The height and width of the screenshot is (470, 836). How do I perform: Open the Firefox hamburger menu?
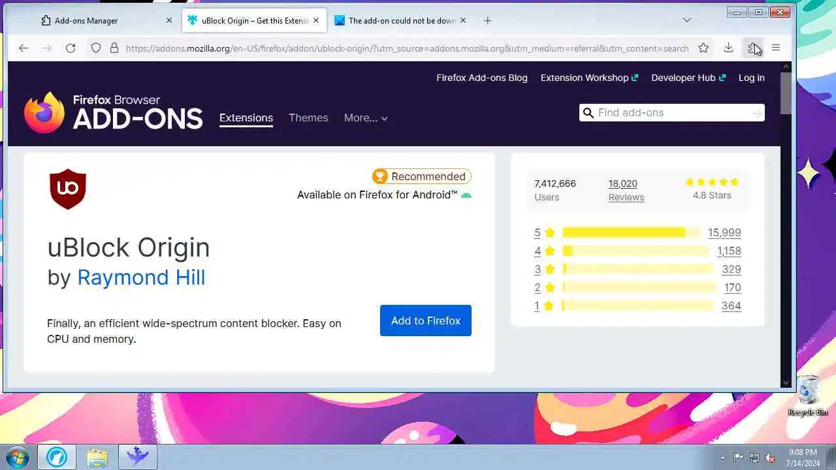click(x=776, y=48)
